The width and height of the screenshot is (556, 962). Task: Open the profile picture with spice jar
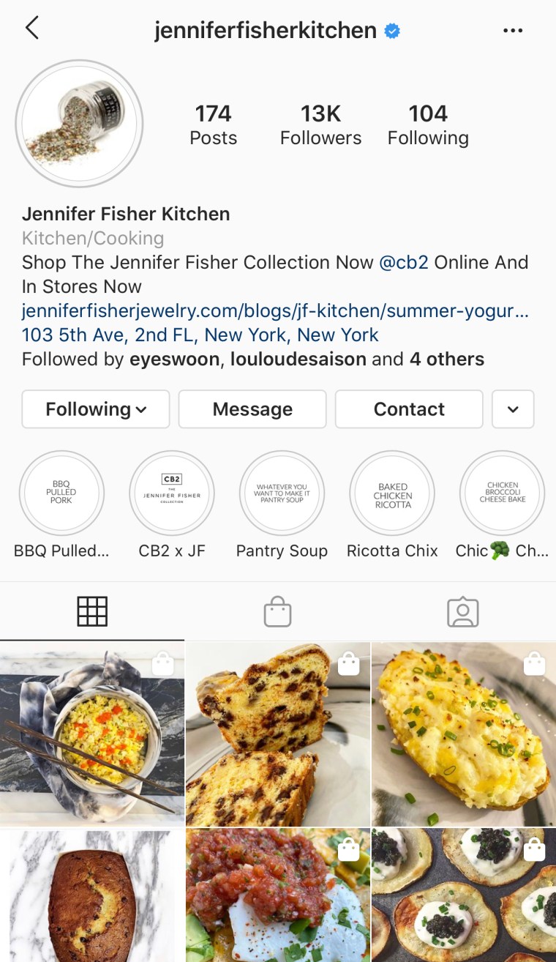click(79, 123)
